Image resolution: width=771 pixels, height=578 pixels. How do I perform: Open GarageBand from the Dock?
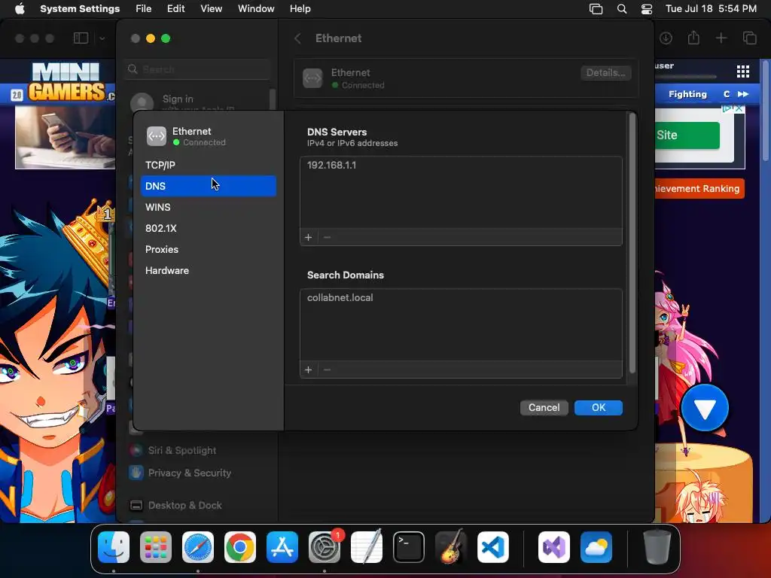(x=451, y=547)
